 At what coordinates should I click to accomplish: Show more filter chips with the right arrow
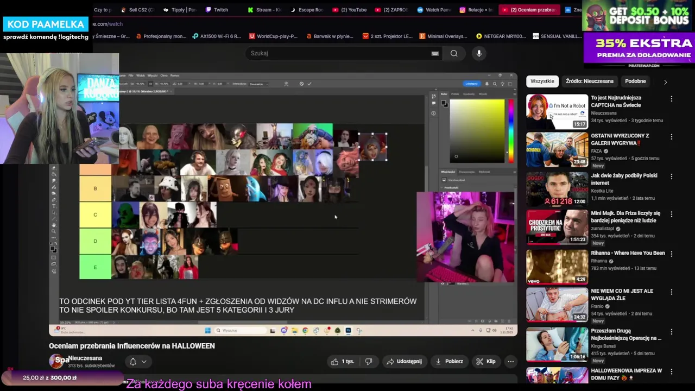pos(665,82)
